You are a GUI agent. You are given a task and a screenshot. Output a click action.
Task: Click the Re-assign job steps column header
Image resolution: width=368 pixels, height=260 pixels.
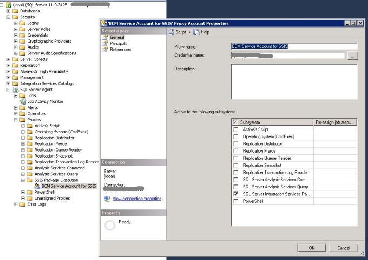[335, 122]
